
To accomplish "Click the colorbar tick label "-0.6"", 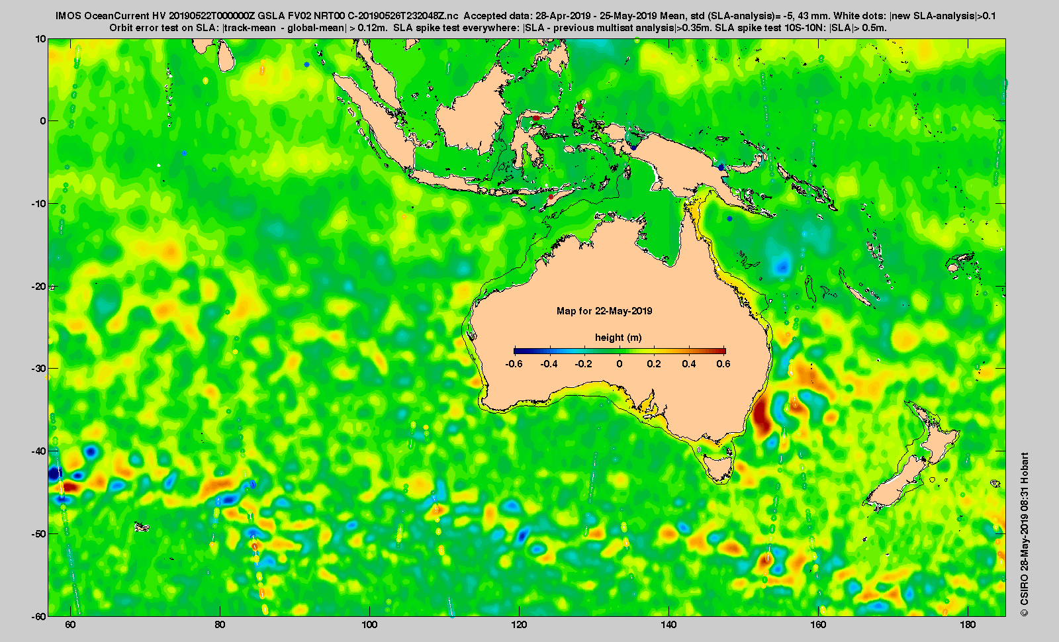I will click(514, 364).
